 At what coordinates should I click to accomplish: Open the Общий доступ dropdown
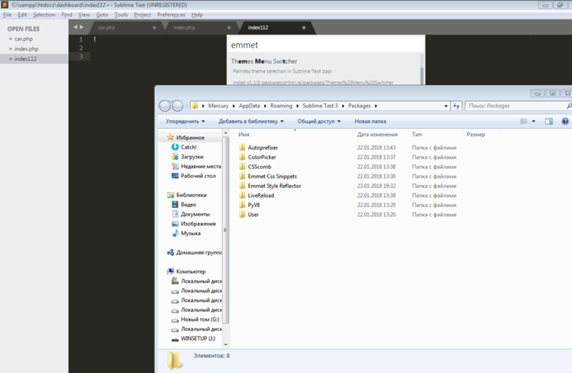318,121
